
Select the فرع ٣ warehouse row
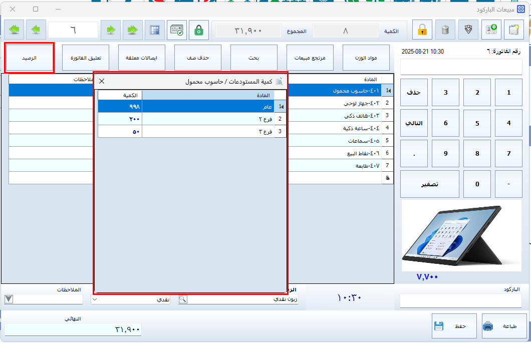point(192,131)
